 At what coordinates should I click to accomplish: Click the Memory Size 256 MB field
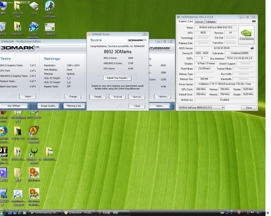(x=204, y=79)
